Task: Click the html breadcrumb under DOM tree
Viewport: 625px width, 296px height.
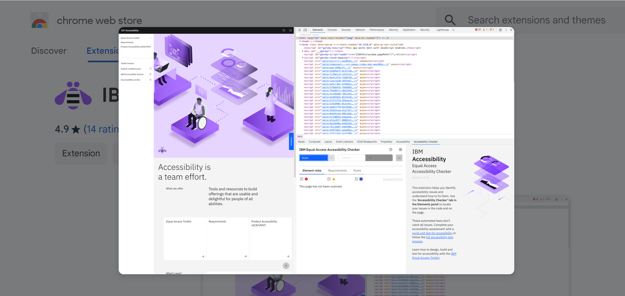Action: (300, 136)
